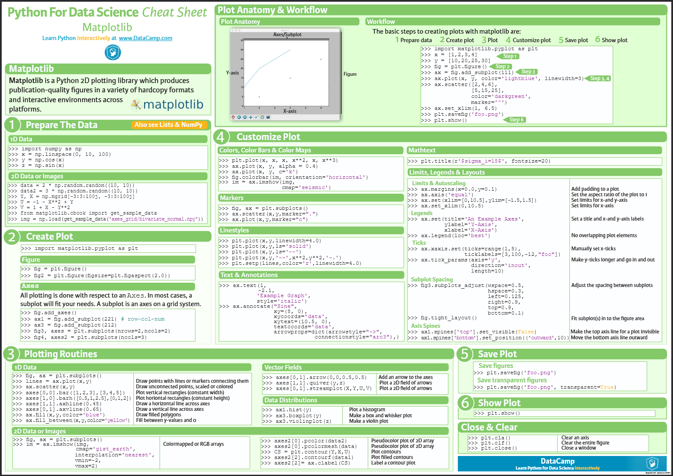Open the www.DataCamp.com link
673x476 pixels.
tap(146, 38)
